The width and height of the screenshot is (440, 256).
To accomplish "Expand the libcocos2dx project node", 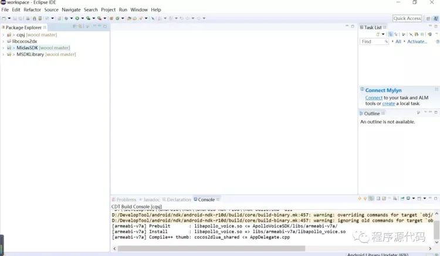I will click(4, 41).
